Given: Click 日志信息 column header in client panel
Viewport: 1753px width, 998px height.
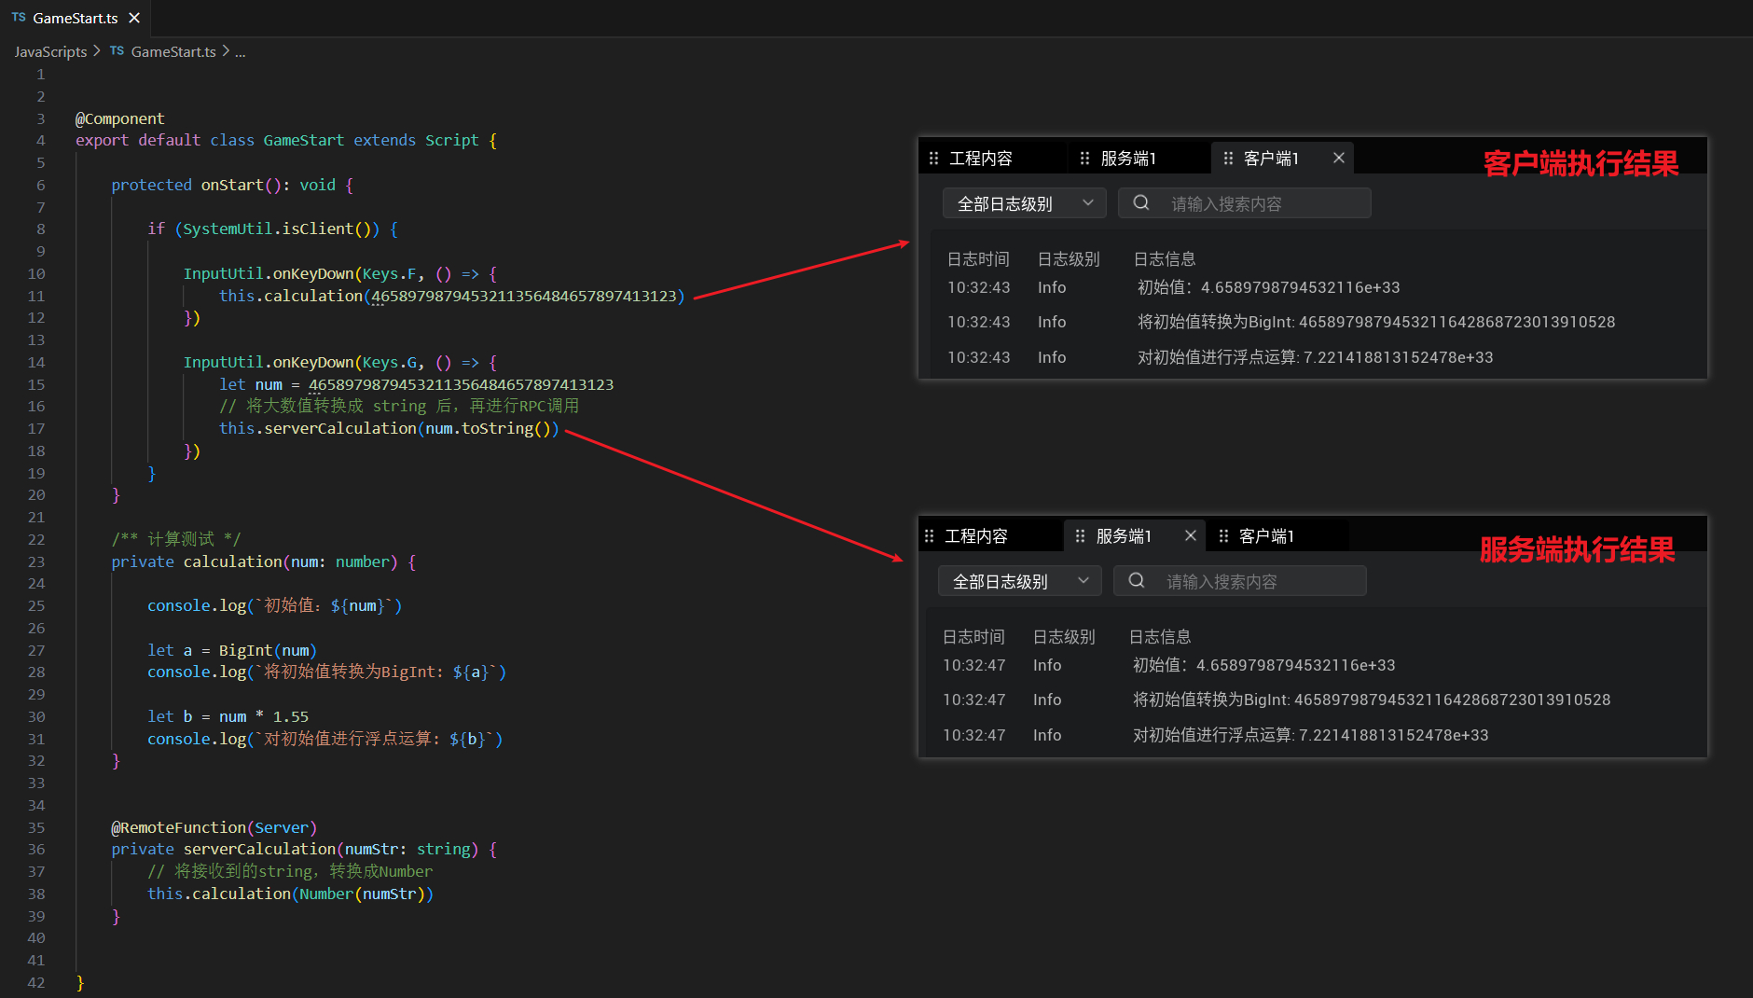Looking at the screenshot, I should pyautogui.click(x=1165, y=259).
